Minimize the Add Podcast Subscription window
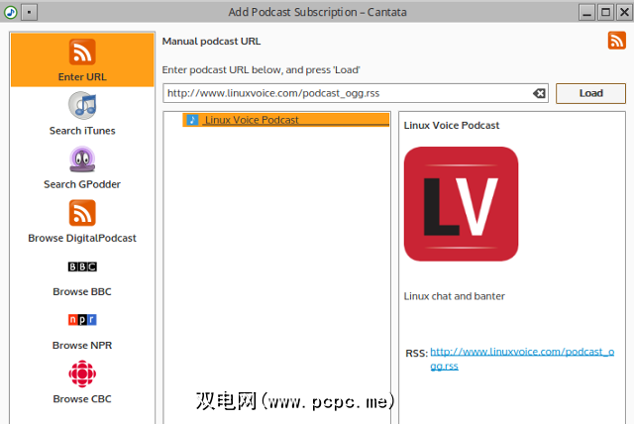 (x=586, y=12)
